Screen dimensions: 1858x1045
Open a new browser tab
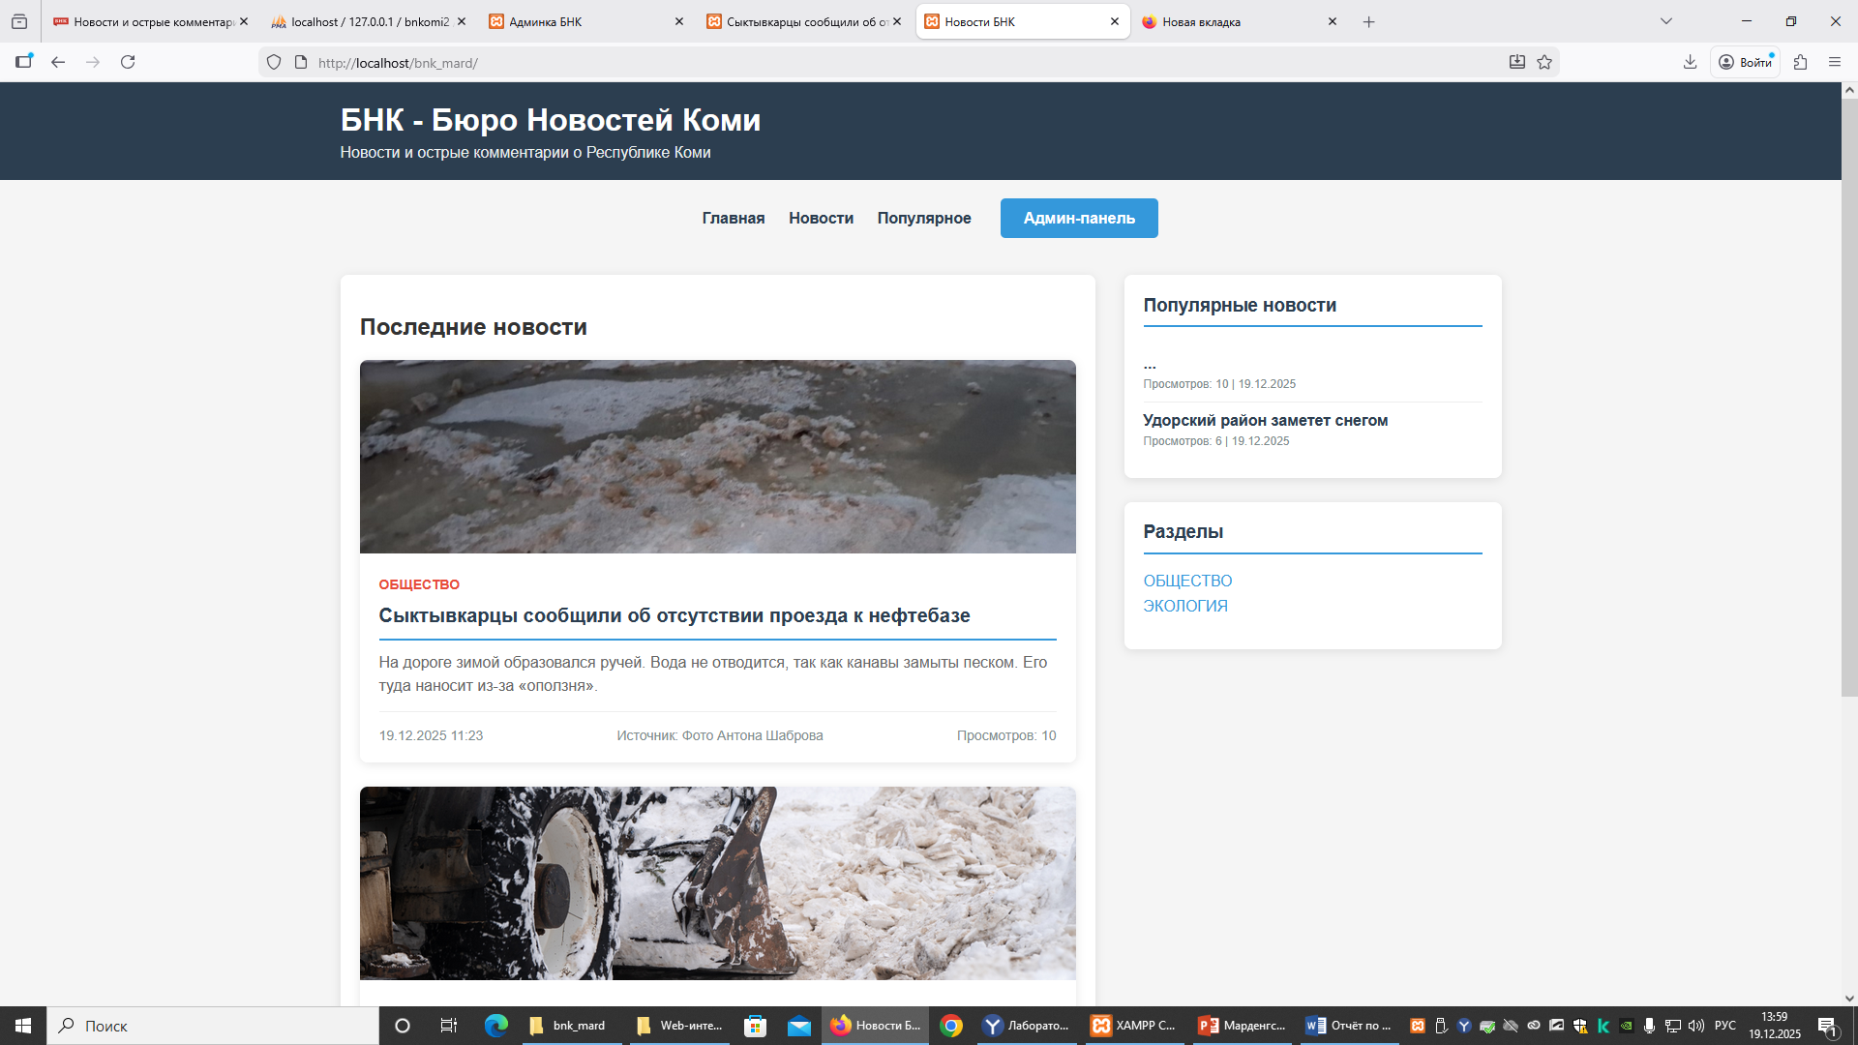click(1368, 21)
